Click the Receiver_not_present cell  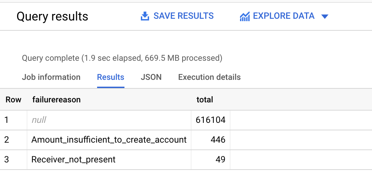(x=74, y=159)
